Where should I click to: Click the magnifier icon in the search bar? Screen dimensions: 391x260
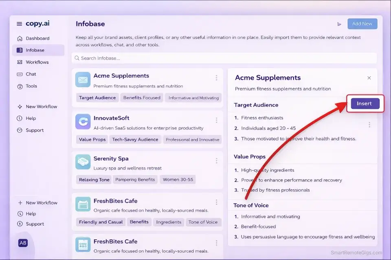(x=77, y=58)
